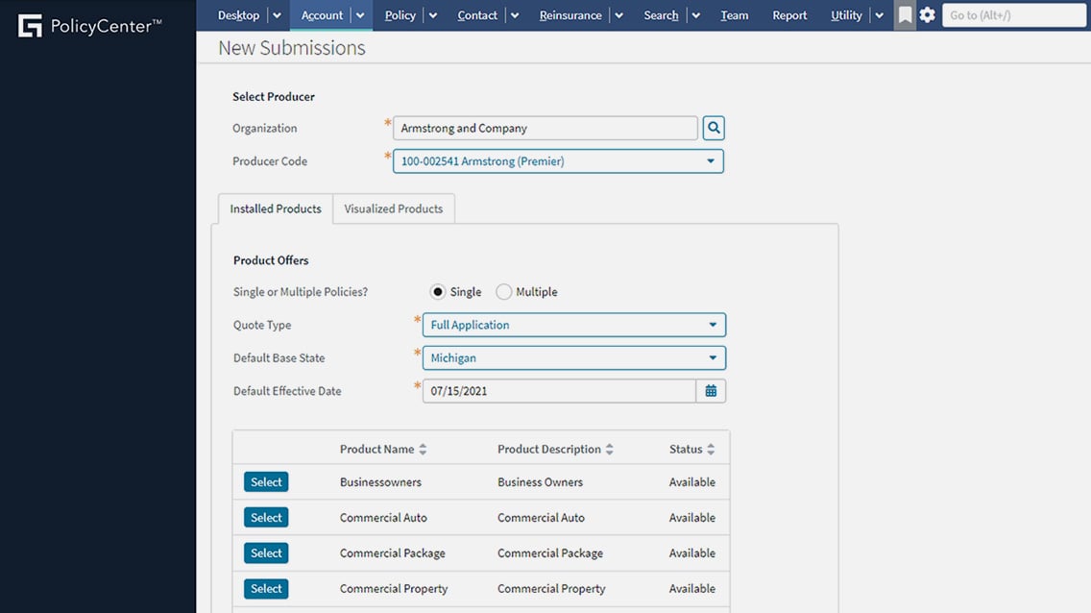Select the Commercial Auto product
This screenshot has height=613, width=1091.
[265, 517]
